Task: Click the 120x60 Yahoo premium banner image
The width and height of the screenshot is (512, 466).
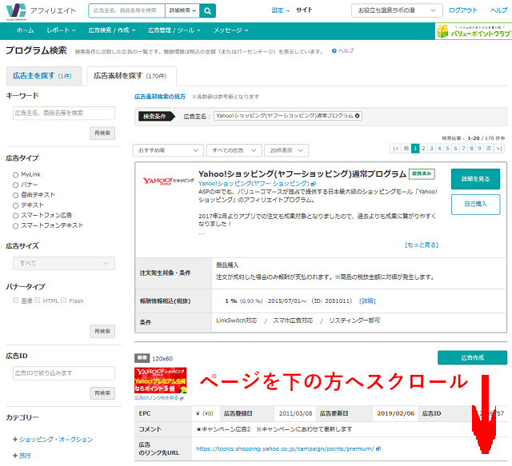Action: [160, 380]
